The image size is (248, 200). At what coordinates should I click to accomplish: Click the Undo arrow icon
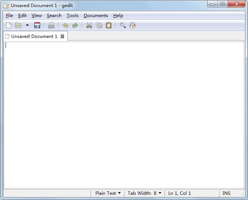point(66,26)
